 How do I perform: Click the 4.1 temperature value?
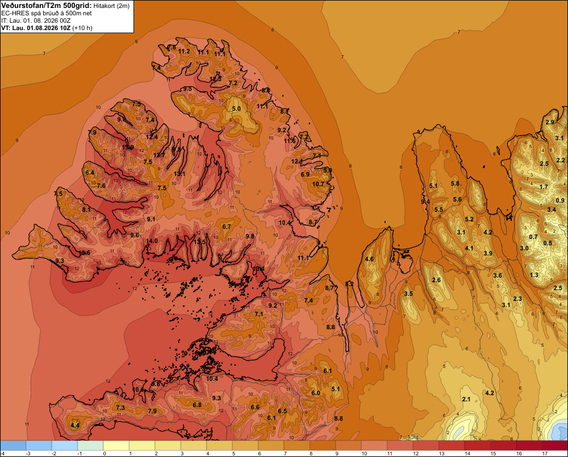pyautogui.click(x=469, y=248)
